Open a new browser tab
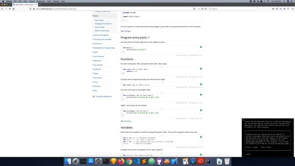295x166 pixels. point(40,5)
